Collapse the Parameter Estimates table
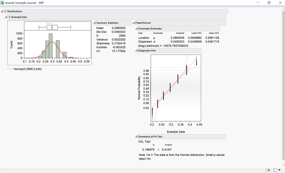 (136, 29)
